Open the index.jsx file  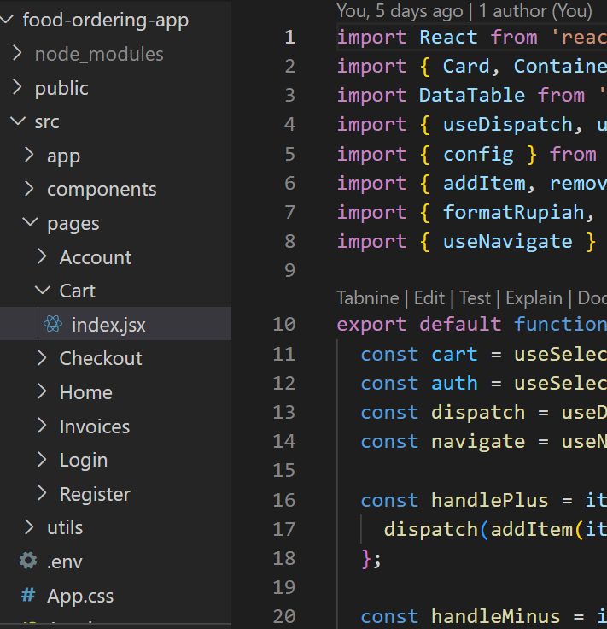(x=116, y=324)
